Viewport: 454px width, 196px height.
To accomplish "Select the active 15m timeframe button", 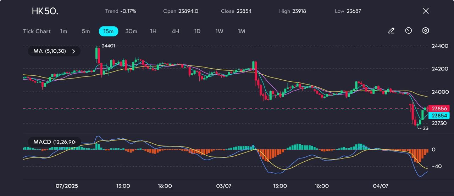I will [108, 31].
